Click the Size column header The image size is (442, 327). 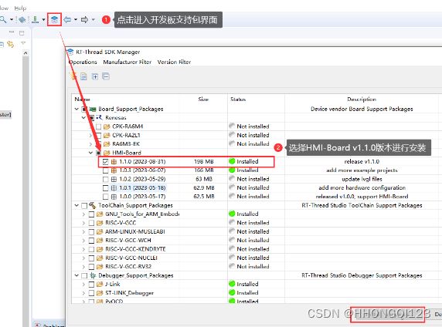(203, 99)
